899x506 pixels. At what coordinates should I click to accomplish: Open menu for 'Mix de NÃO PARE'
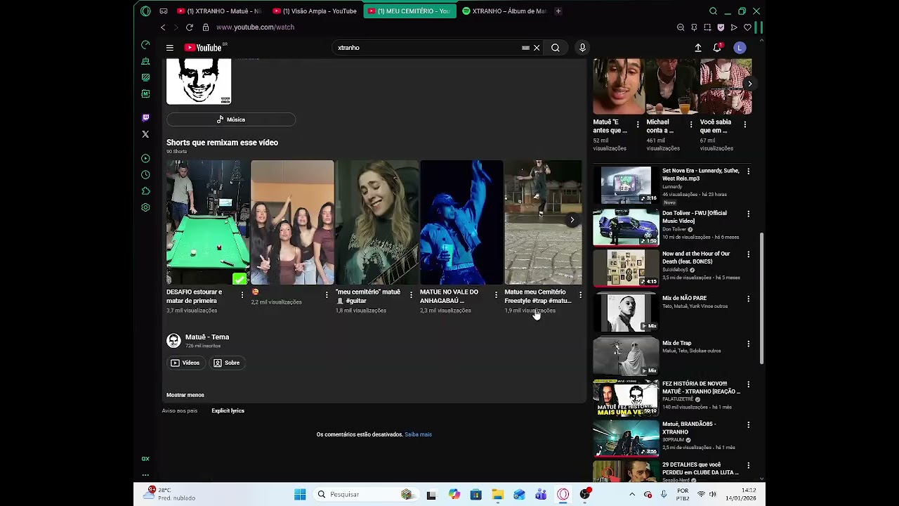pos(748,299)
